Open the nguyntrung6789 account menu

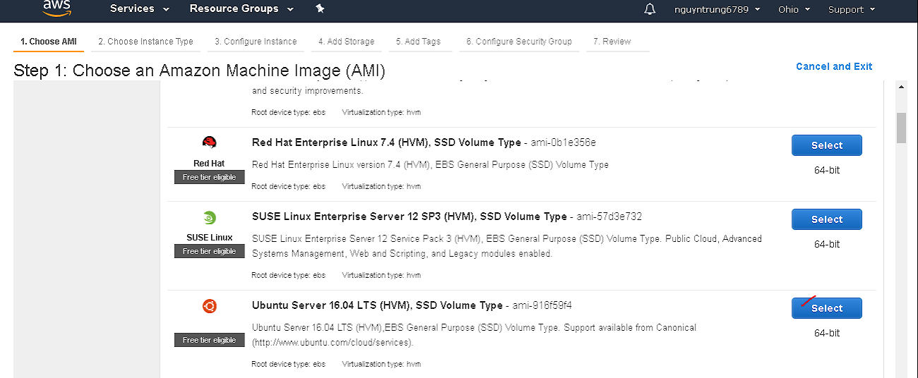coord(716,9)
